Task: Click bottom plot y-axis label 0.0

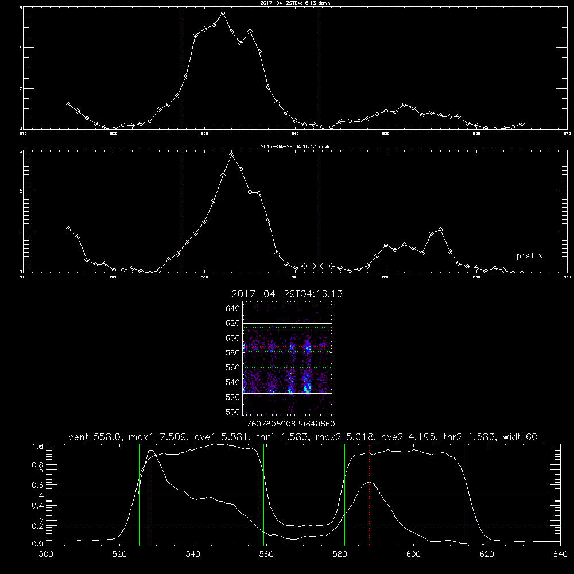Action: click(x=38, y=544)
